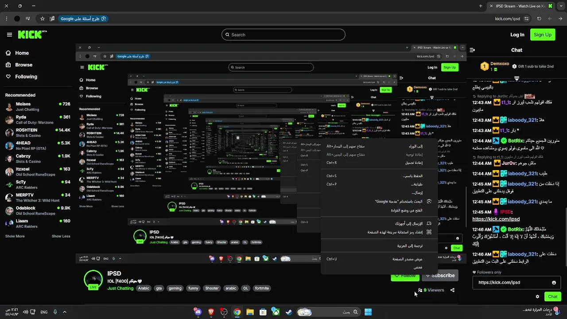
Task: Collapse recommended channels with Show Less
Action: (61, 236)
